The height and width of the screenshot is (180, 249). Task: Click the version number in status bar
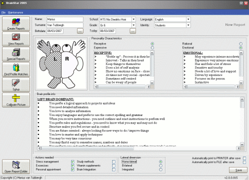coord(231,178)
